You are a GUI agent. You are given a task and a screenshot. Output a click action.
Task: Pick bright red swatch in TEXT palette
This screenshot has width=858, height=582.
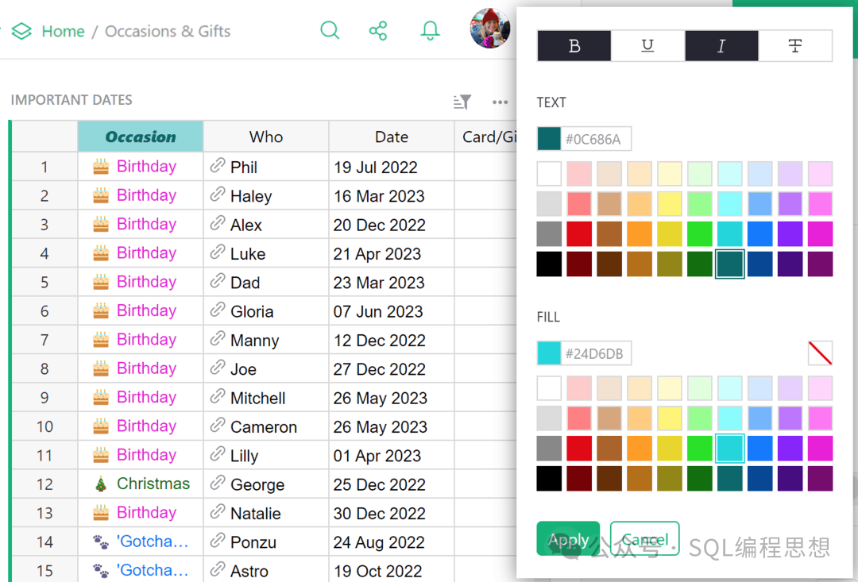point(579,234)
